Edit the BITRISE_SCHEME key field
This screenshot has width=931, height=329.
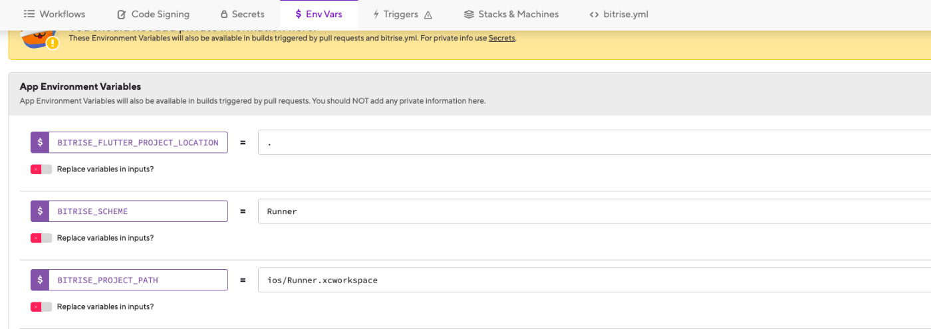[x=138, y=211]
